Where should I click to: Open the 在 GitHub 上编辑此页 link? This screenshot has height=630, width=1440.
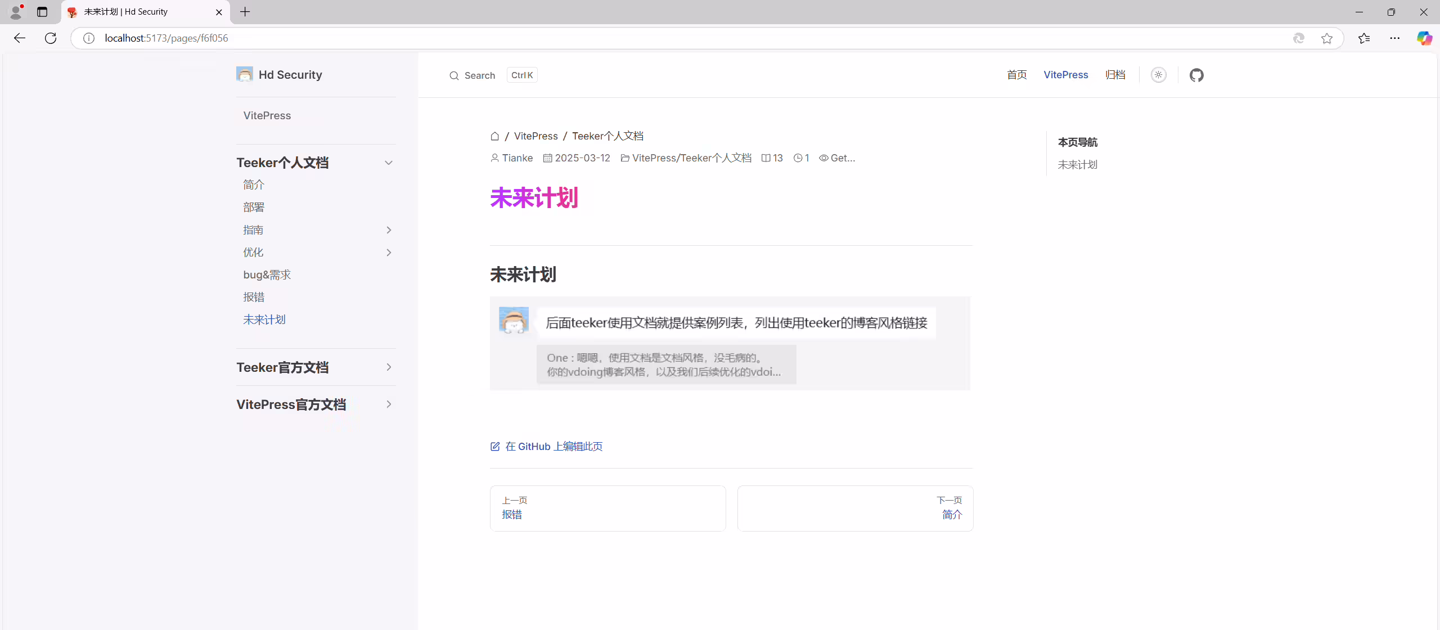tap(553, 447)
